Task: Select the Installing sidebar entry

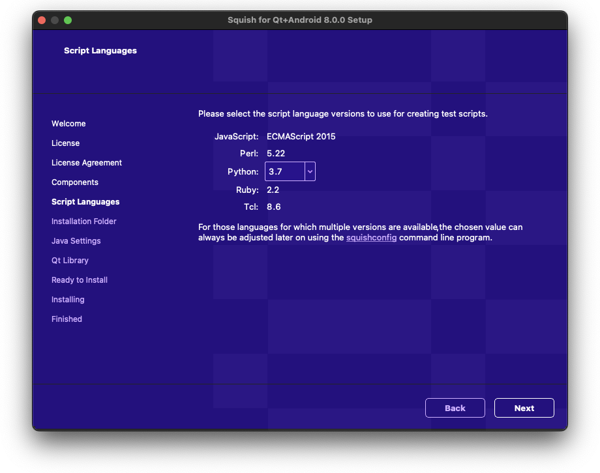Action: click(x=68, y=299)
